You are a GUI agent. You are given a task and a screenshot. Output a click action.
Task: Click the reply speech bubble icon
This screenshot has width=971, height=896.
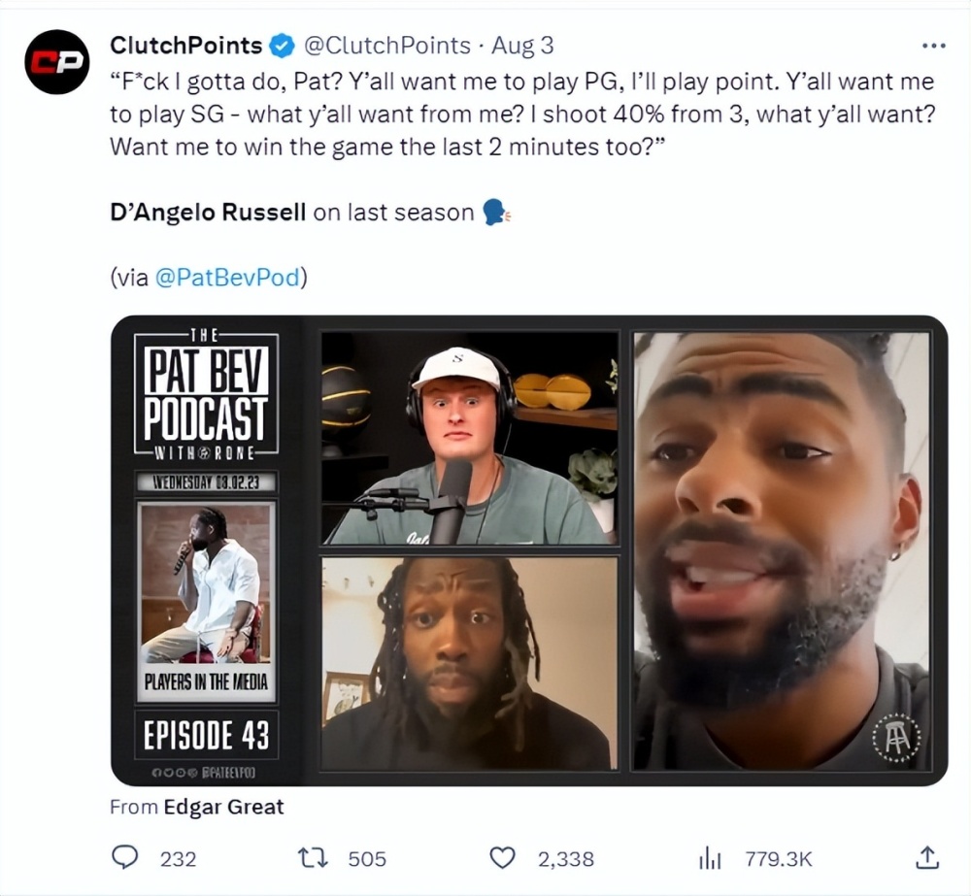[124, 857]
